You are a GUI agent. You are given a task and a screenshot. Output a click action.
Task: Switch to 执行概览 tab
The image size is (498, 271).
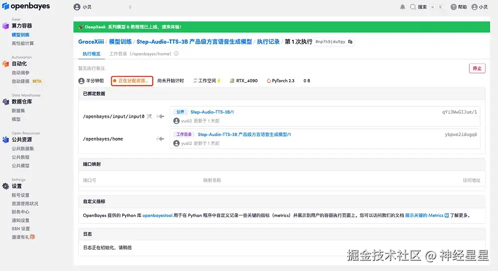pyautogui.click(x=91, y=54)
